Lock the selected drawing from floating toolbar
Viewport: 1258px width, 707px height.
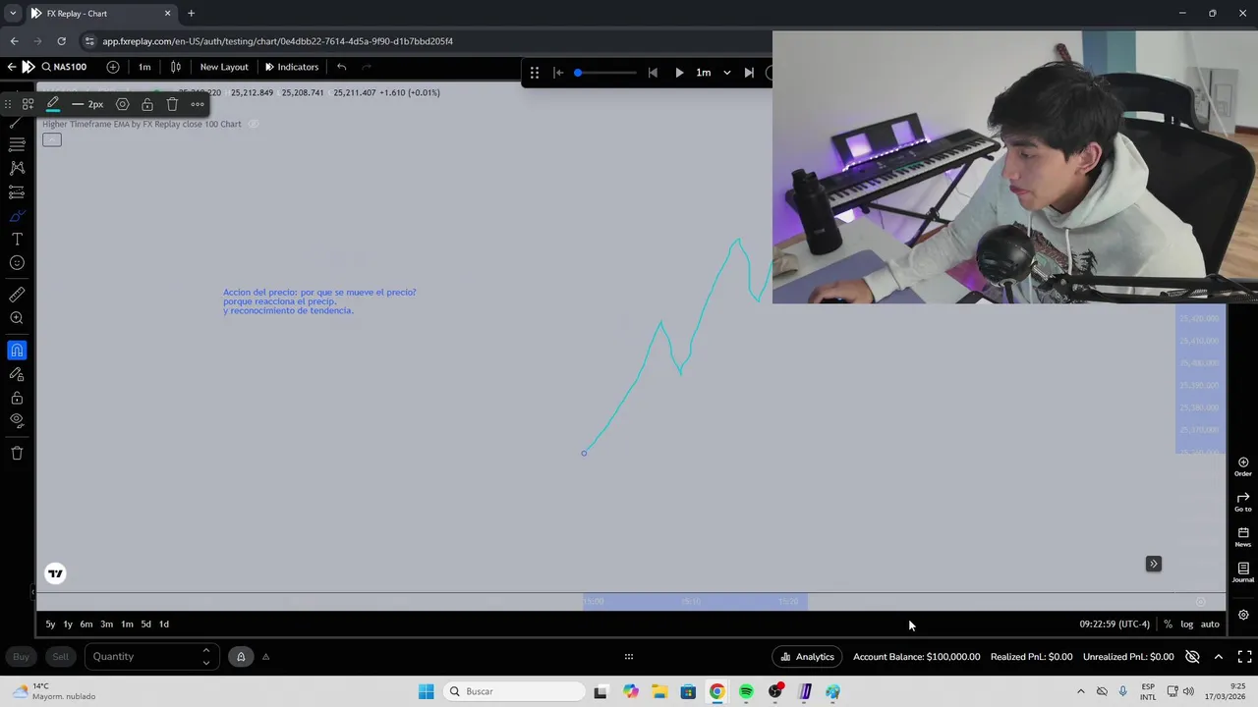tap(146, 104)
